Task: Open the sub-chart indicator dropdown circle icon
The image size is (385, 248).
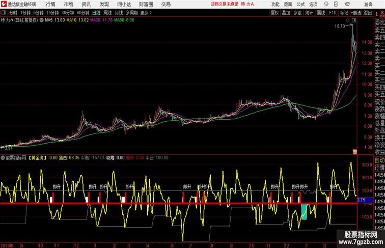Action: click(x=3, y=158)
